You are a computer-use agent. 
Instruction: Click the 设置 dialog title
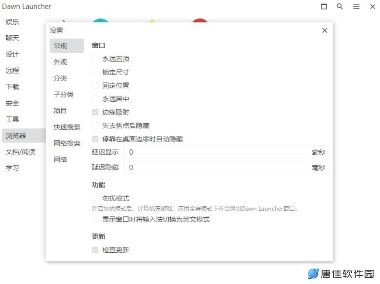tap(57, 31)
